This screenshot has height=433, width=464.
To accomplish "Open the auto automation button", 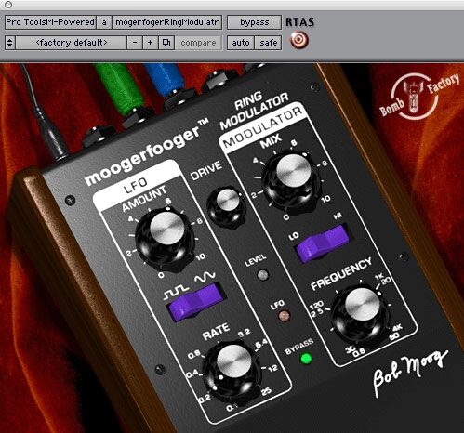I will click(x=241, y=43).
